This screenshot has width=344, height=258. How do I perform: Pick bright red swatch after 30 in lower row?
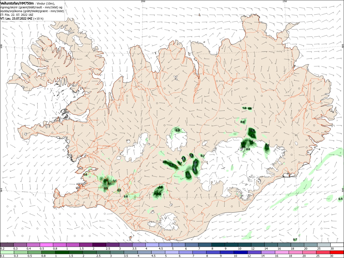point(337,252)
